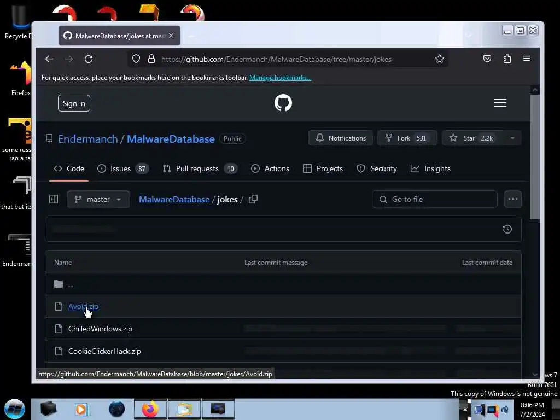Open the three-dot more options button
This screenshot has width=560, height=420.
click(x=513, y=199)
